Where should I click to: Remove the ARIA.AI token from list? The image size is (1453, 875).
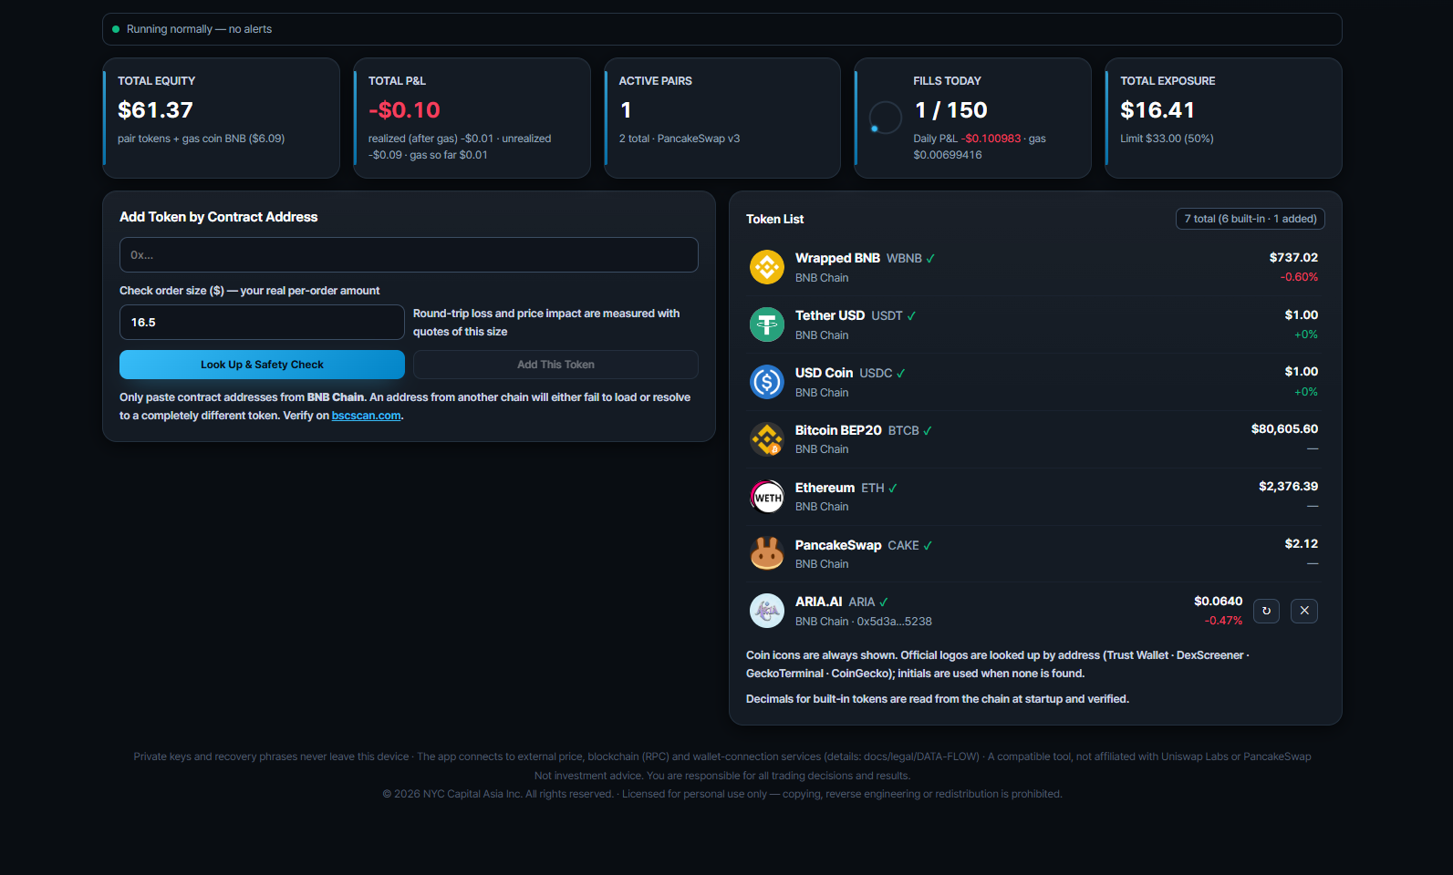(x=1304, y=611)
